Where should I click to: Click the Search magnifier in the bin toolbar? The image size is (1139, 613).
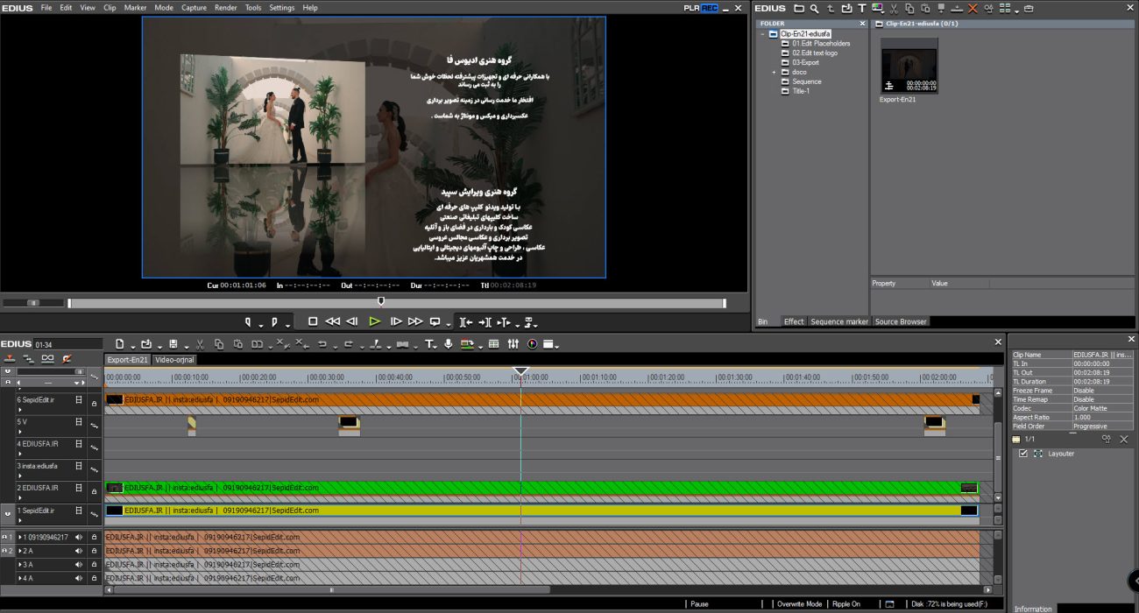pos(815,9)
